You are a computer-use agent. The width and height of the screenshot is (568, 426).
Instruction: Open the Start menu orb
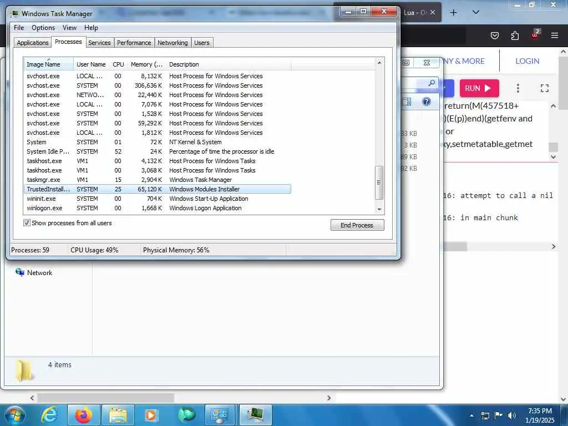pyautogui.click(x=14, y=415)
